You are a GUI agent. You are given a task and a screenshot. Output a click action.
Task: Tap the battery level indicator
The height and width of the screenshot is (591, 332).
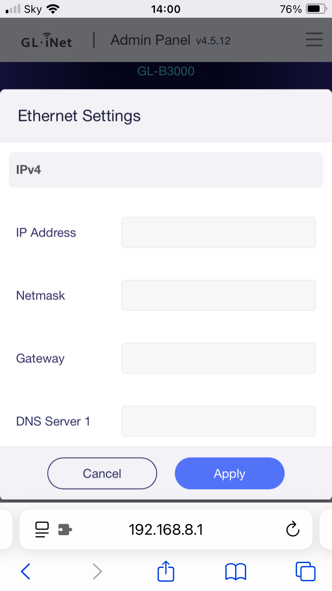click(x=315, y=8)
